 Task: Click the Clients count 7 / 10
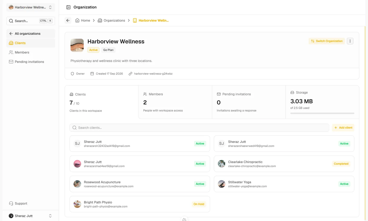(x=74, y=103)
